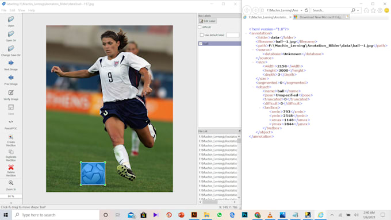Image resolution: width=391 pixels, height=220 pixels.
Task: Uncheck the ball label visibility box
Action: pos(201,44)
